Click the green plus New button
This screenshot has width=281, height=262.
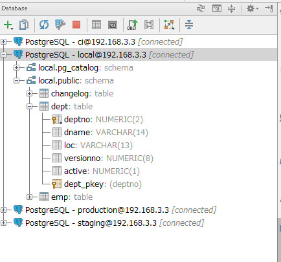pos(8,25)
